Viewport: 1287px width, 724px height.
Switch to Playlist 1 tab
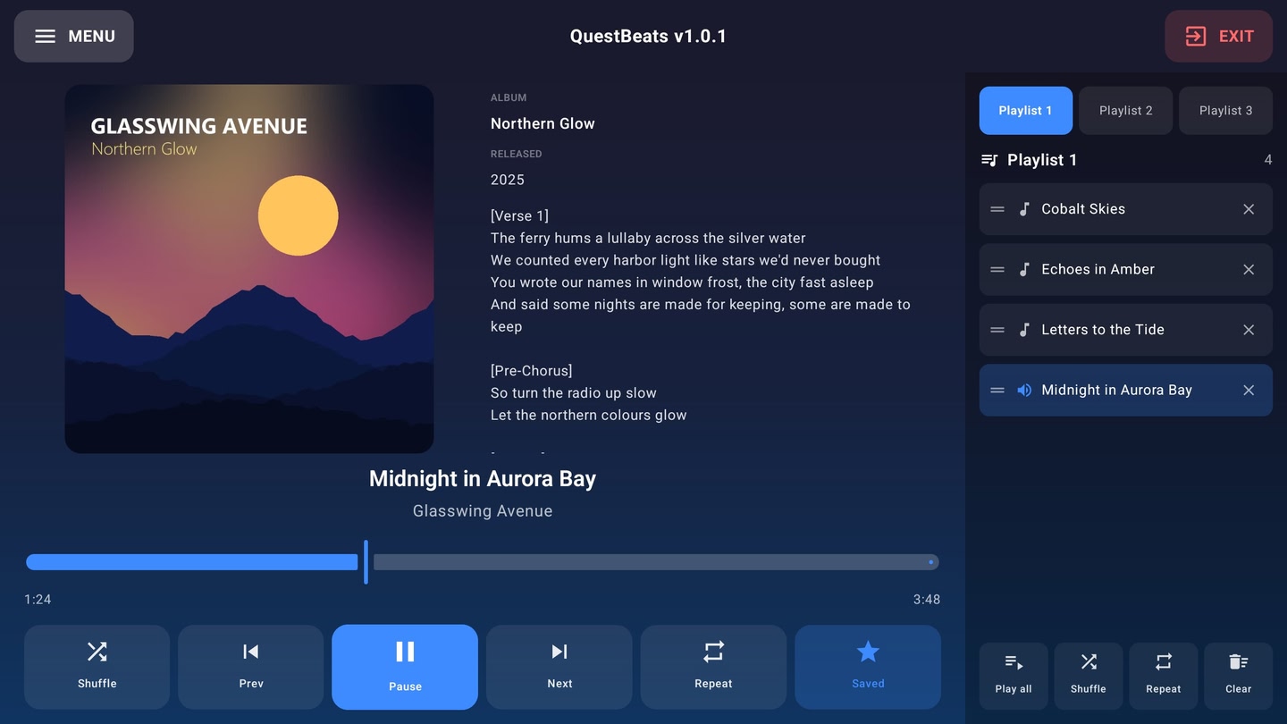1026,111
